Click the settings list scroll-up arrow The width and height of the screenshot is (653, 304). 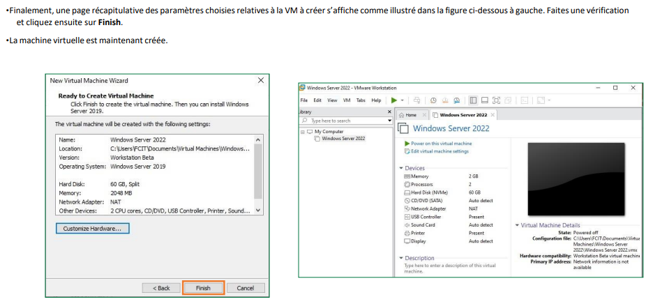coord(258,140)
